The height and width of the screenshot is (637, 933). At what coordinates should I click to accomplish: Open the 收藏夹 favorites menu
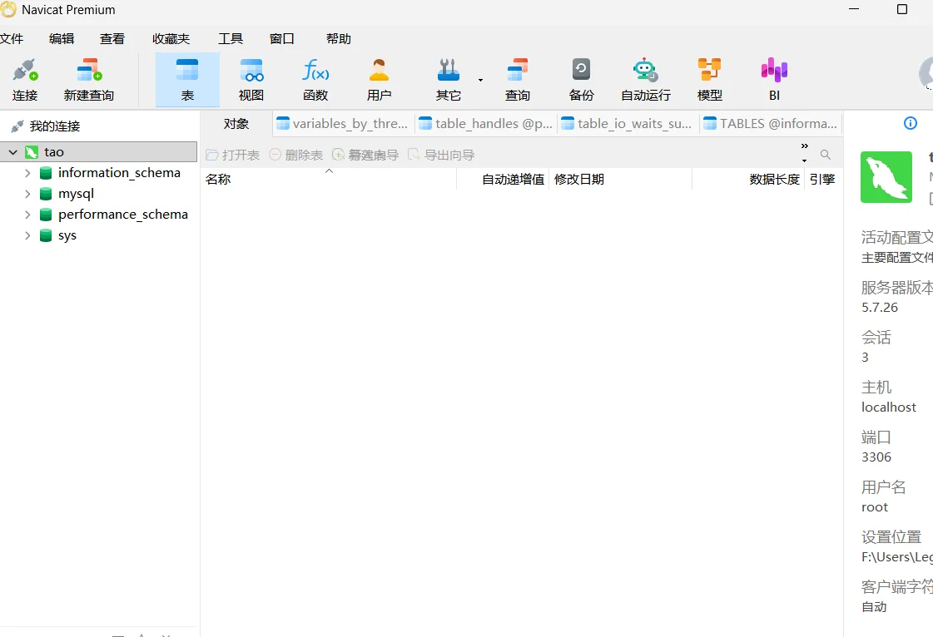tap(171, 39)
